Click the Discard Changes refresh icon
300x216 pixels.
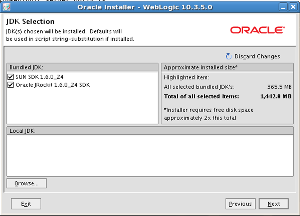pyautogui.click(x=228, y=56)
